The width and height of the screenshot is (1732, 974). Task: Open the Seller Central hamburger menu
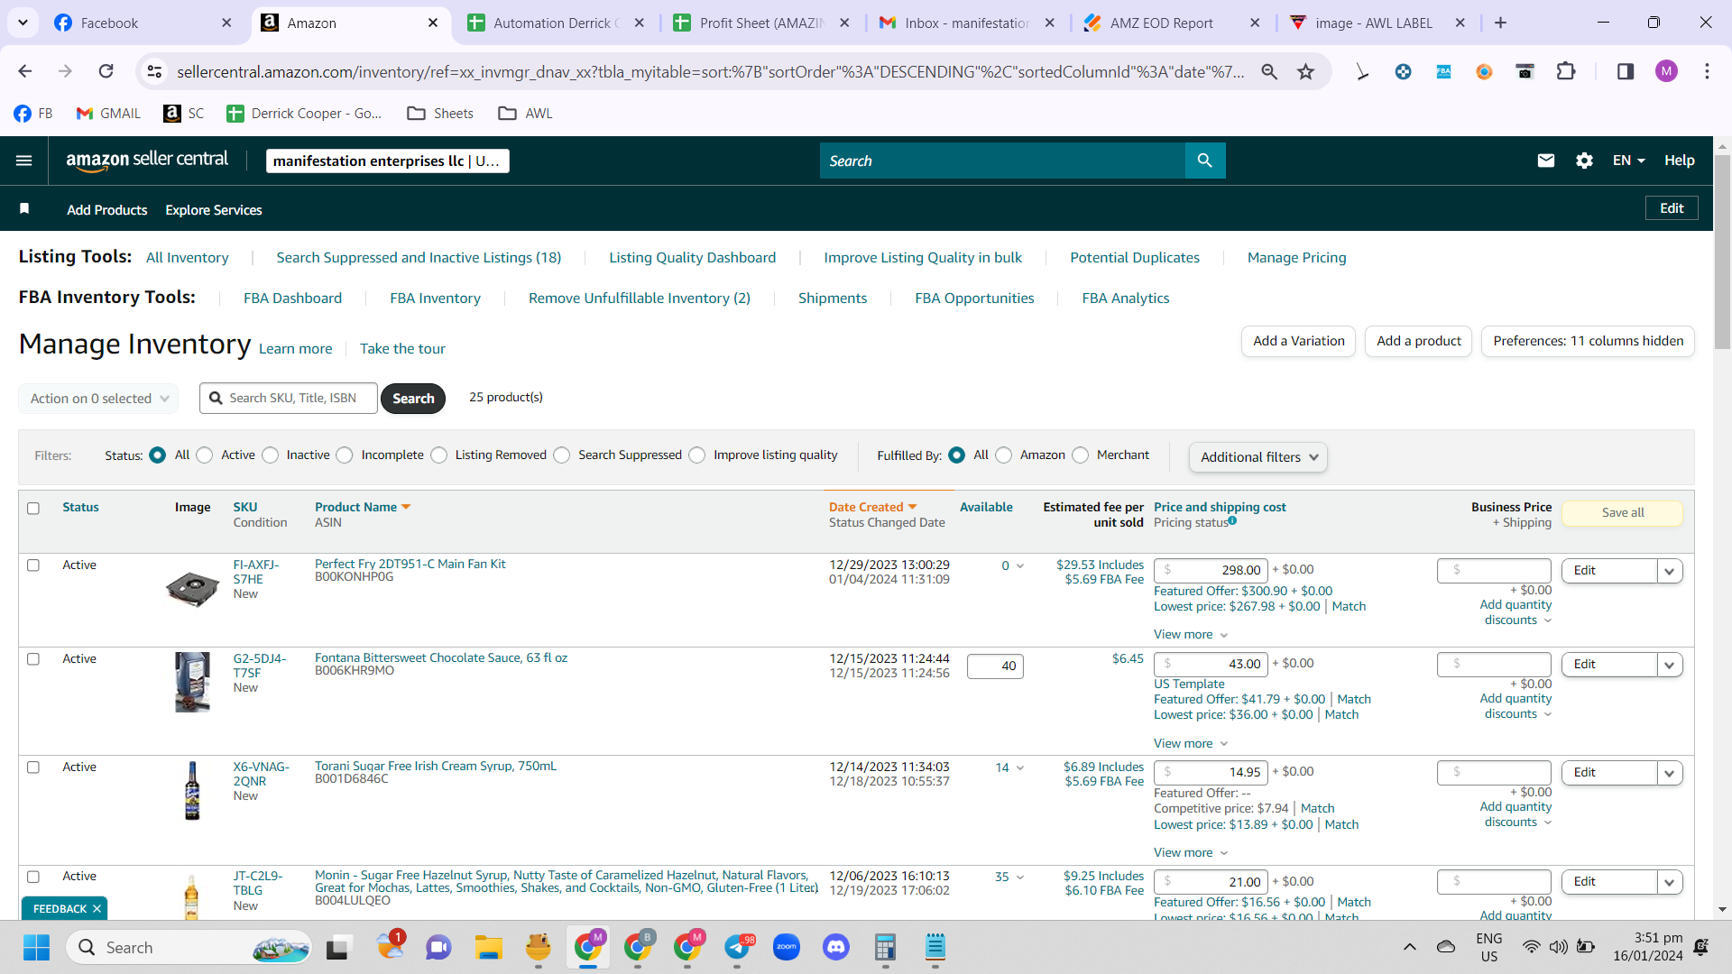pyautogui.click(x=24, y=161)
